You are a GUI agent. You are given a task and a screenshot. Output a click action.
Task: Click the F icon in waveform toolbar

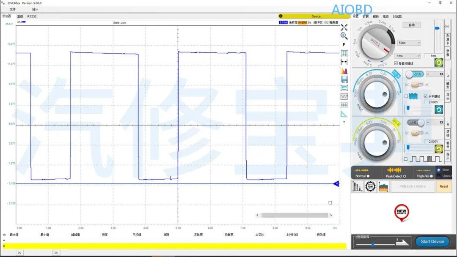pyautogui.click(x=344, y=44)
